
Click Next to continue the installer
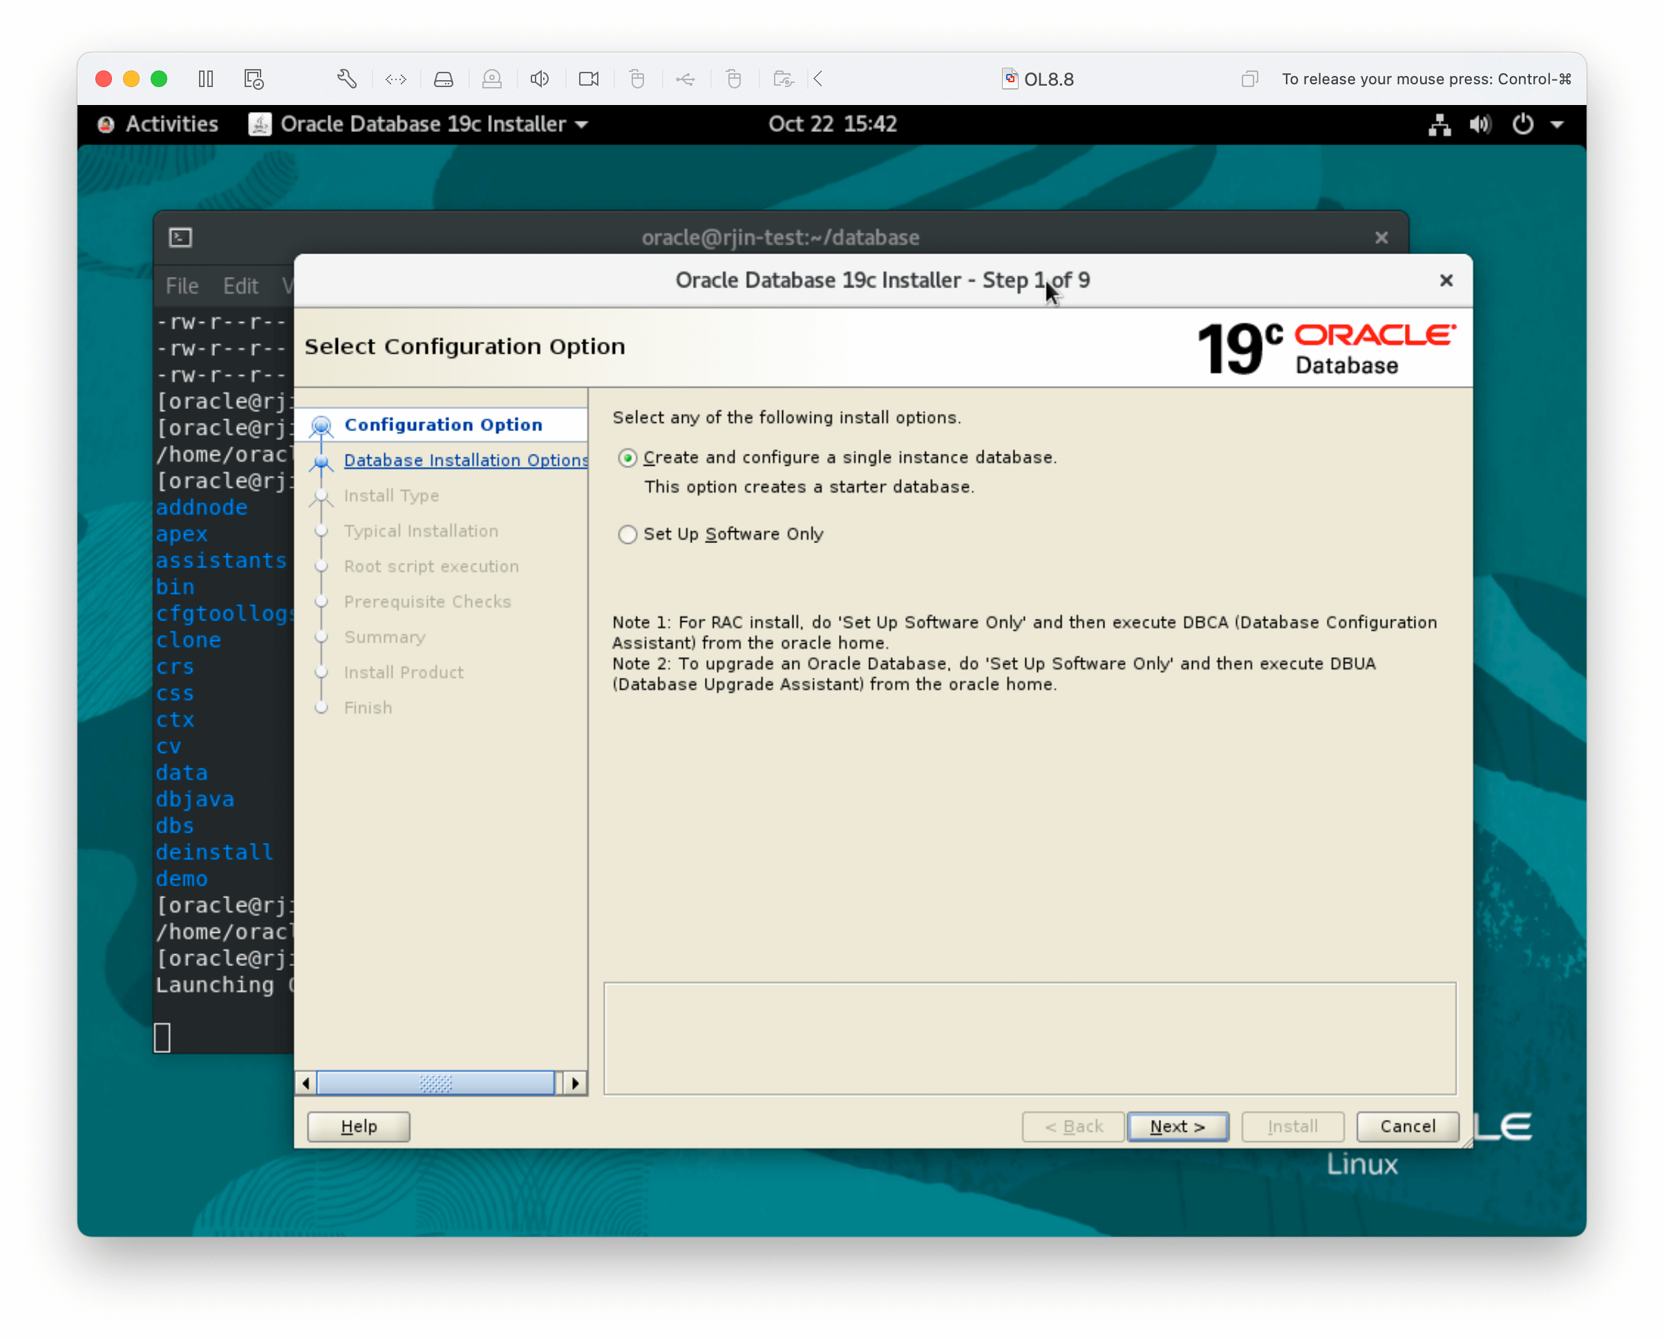1178,1126
